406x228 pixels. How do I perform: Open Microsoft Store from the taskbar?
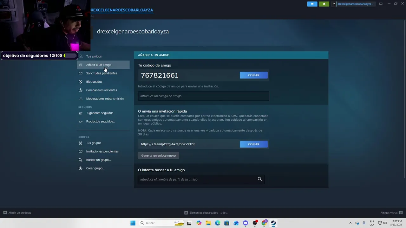pos(227,223)
